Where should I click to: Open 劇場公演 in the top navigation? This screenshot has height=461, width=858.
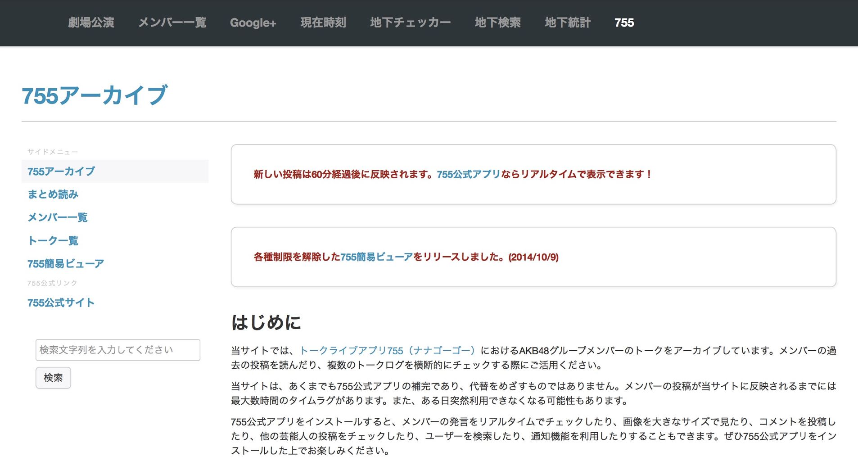(x=91, y=23)
